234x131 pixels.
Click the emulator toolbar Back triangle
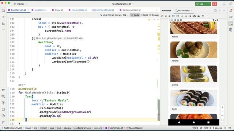click(182, 16)
